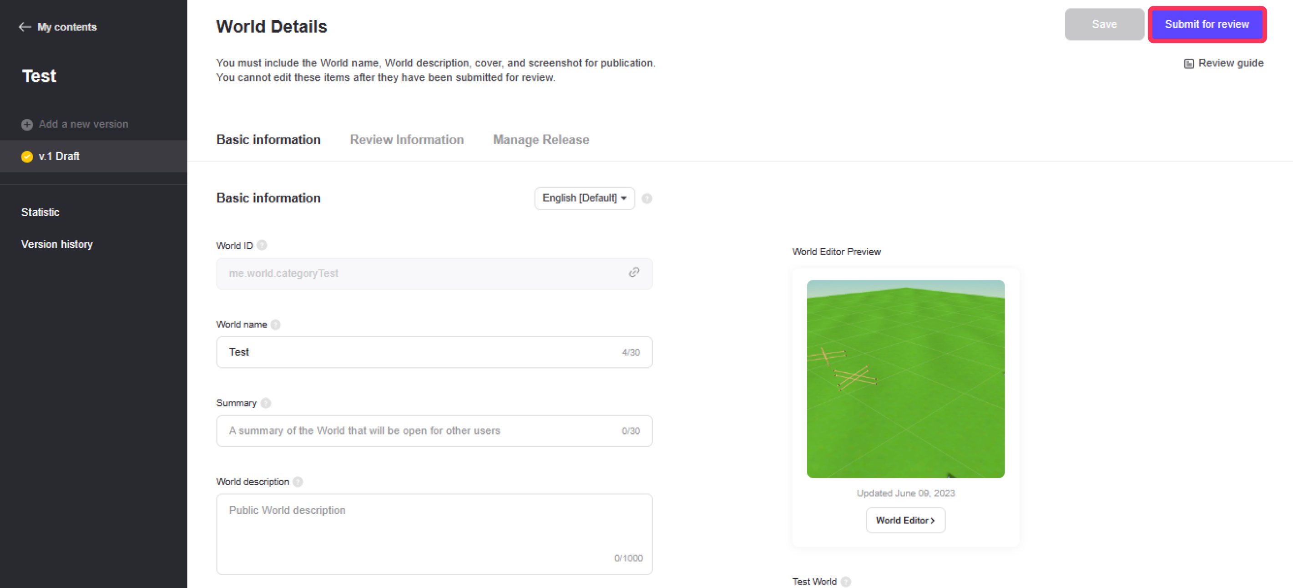Click the help icon next to World ID
Image resolution: width=1293 pixels, height=588 pixels.
pos(262,246)
